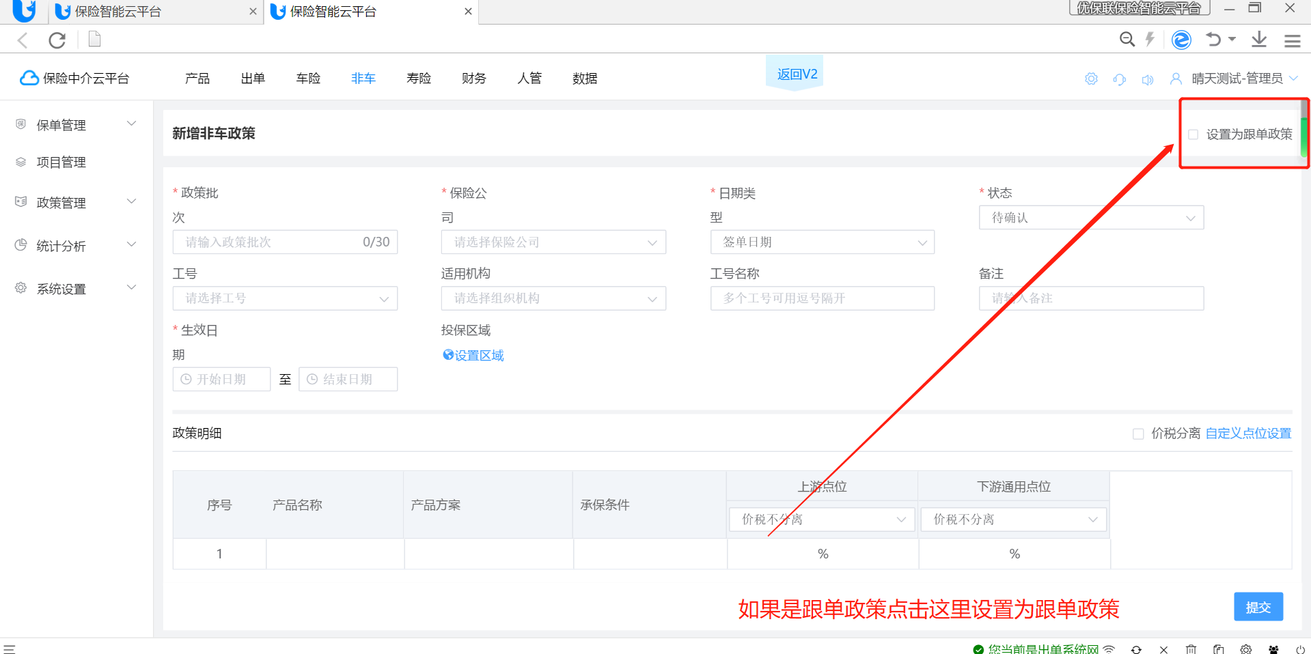Focus the 请输入政策批次 input field
The width and height of the screenshot is (1311, 654).
point(285,242)
